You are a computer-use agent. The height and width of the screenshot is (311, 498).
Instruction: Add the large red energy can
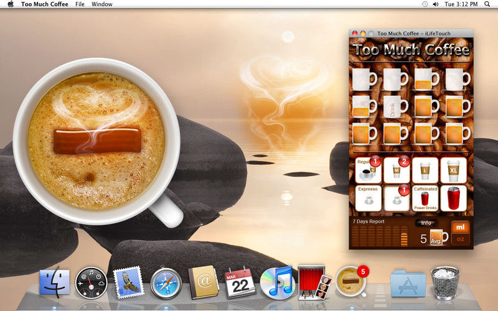[454, 198]
